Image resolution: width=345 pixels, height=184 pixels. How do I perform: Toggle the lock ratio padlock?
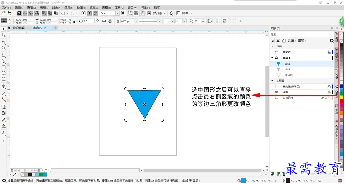point(74,21)
